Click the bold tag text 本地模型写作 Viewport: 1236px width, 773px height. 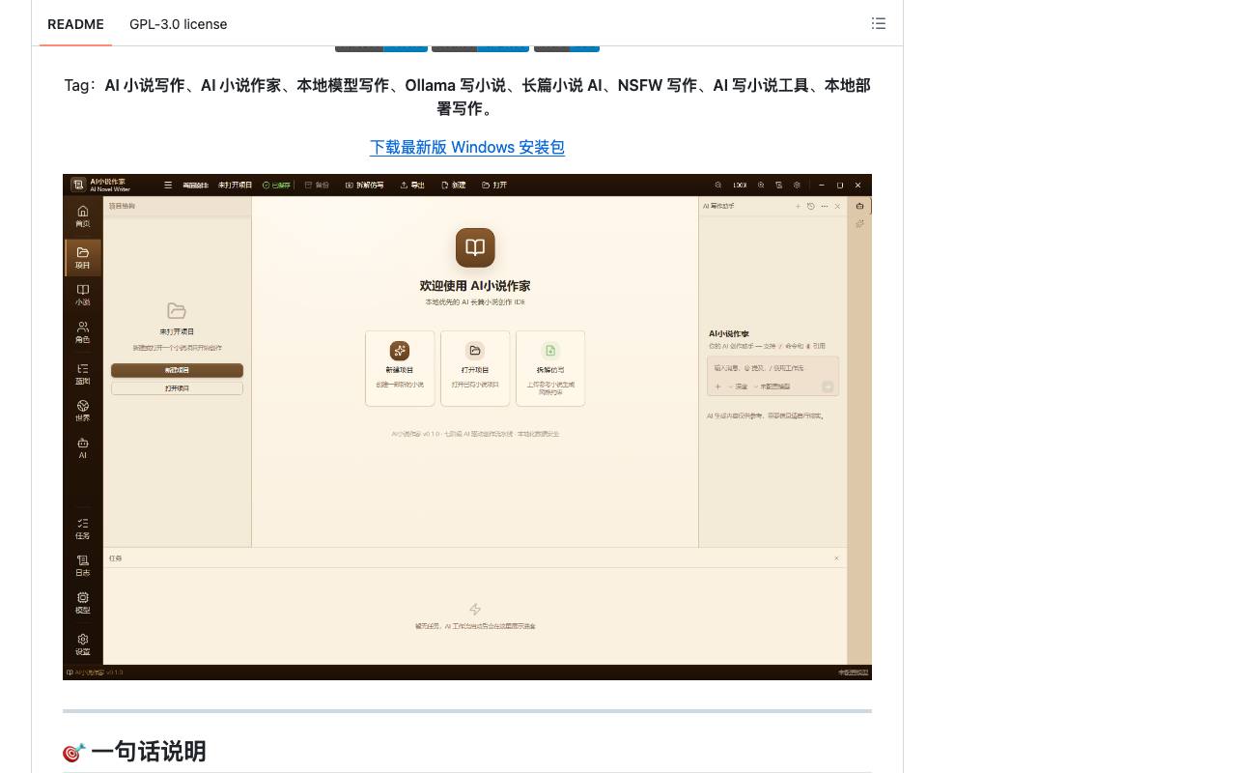343,85
